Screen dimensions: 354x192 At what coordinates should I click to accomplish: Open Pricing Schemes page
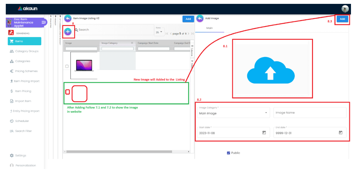tap(24, 71)
